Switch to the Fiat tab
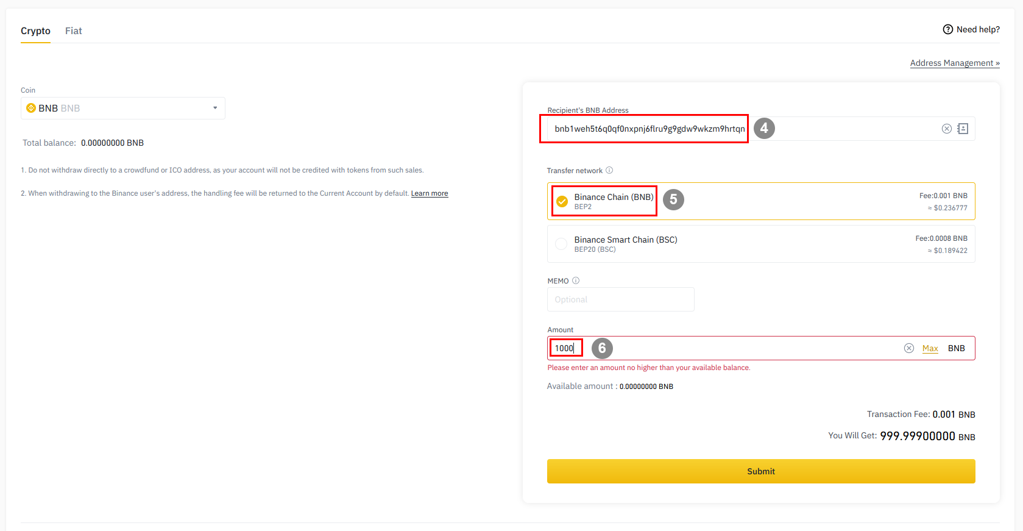The width and height of the screenshot is (1023, 531). (73, 31)
